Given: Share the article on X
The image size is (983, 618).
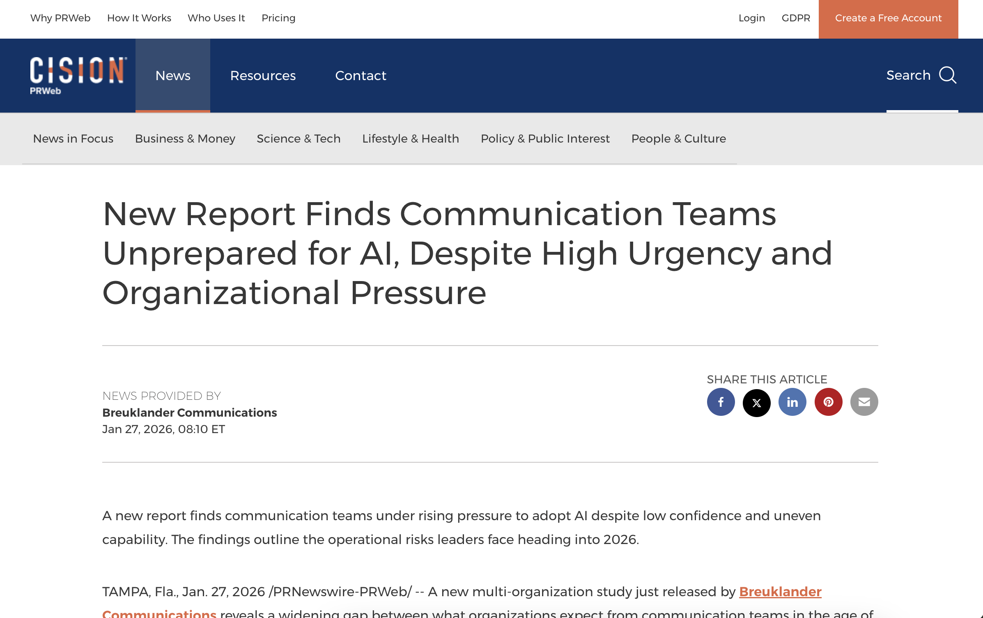Looking at the screenshot, I should tap(756, 402).
